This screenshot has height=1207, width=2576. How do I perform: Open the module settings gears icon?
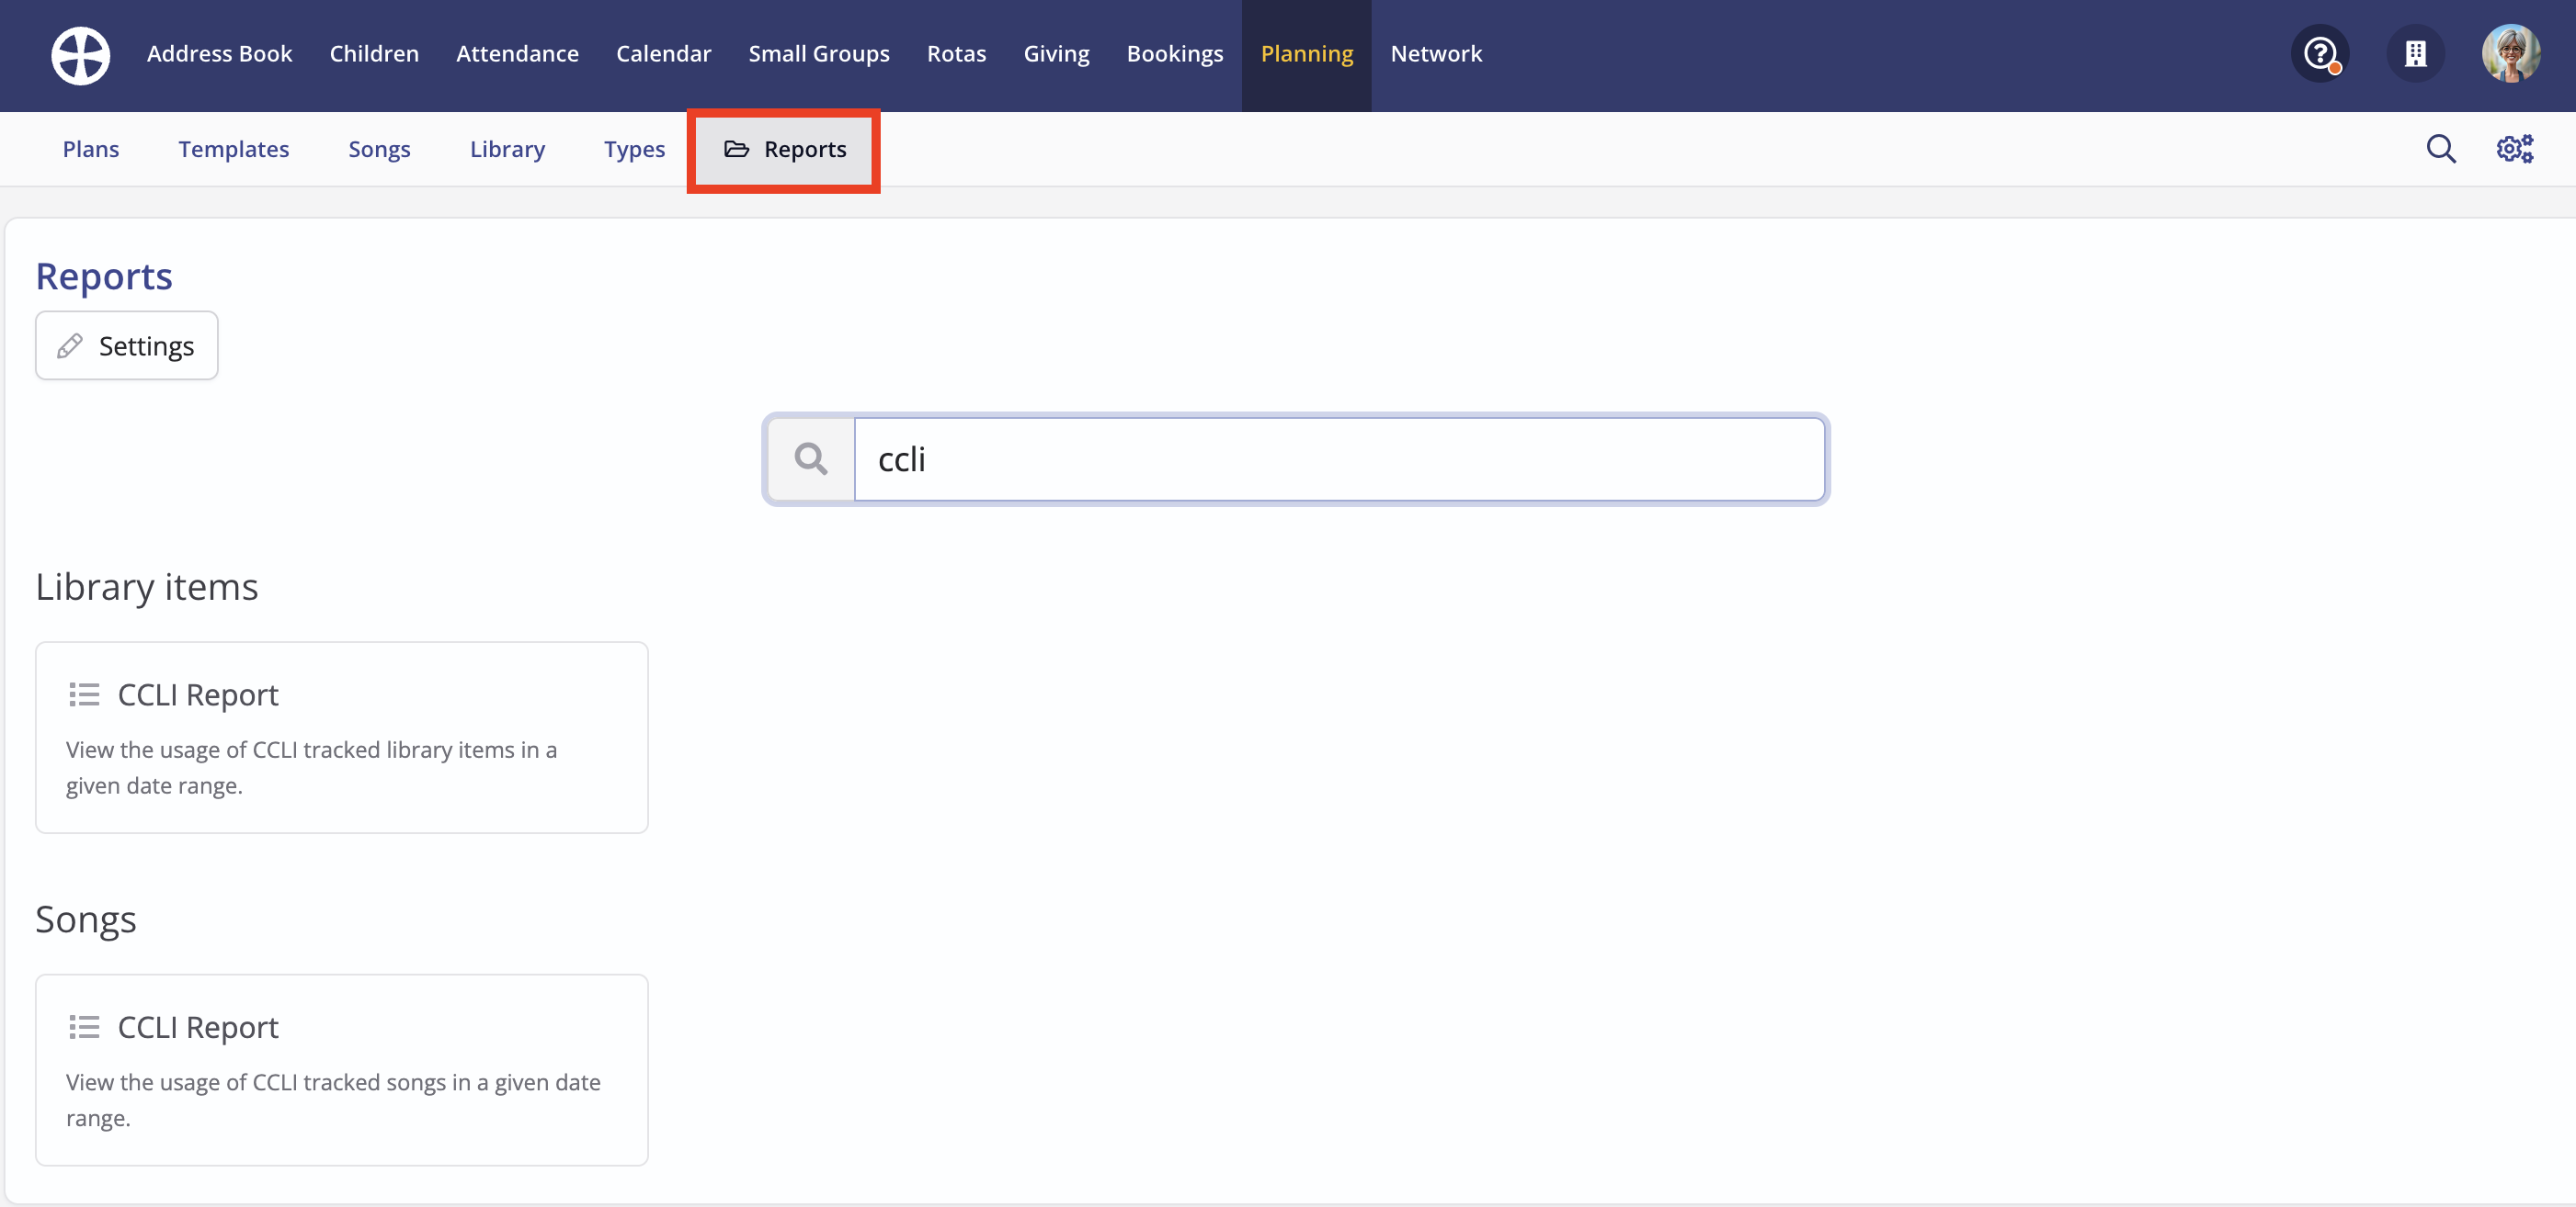[x=2515, y=149]
